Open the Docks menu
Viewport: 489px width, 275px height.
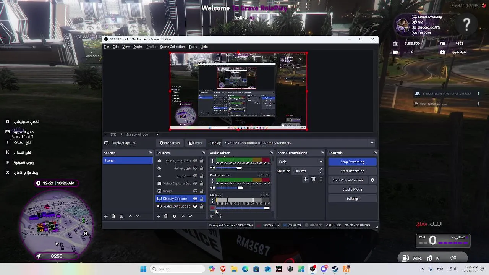tap(138, 47)
